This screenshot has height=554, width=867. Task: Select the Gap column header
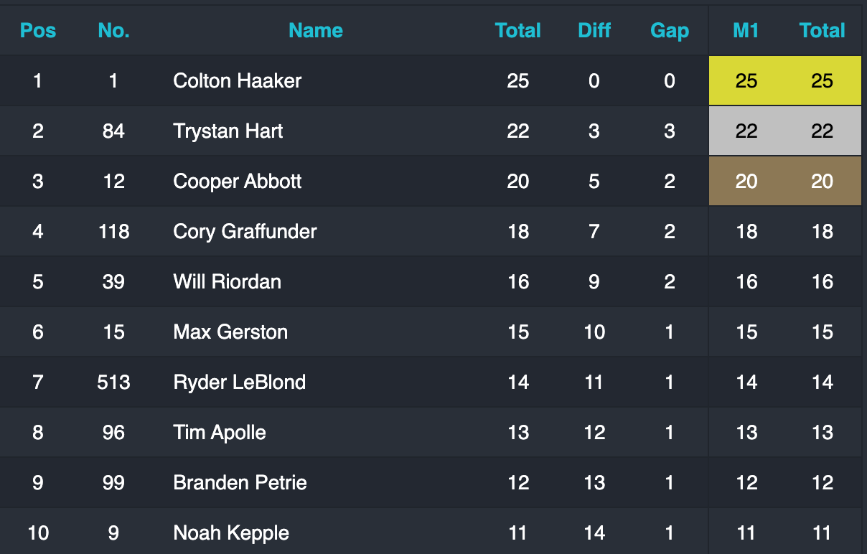(x=670, y=30)
